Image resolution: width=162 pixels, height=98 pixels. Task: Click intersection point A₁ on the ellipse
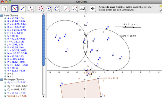point(96,66)
